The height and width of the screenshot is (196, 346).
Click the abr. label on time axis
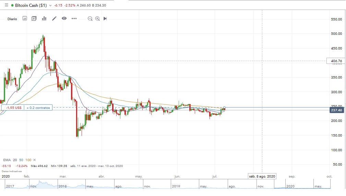(101, 177)
